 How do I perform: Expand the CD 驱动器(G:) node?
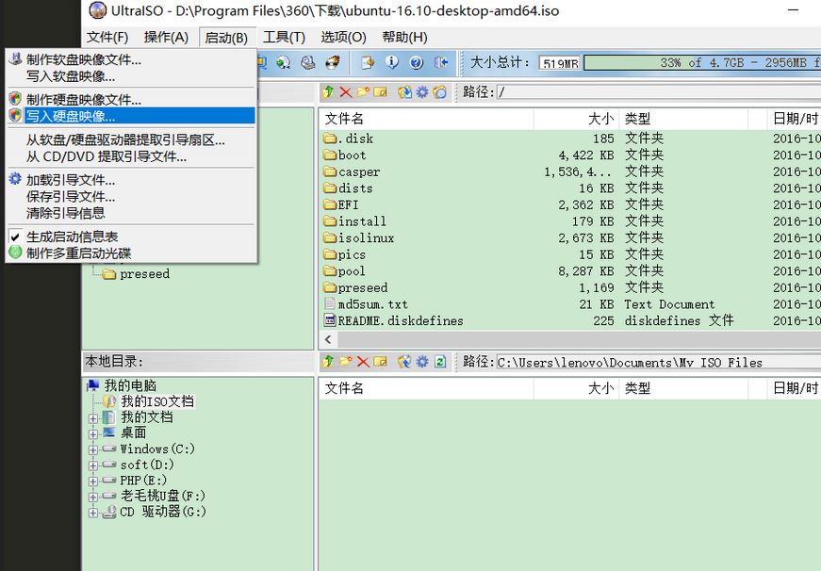pos(93,513)
